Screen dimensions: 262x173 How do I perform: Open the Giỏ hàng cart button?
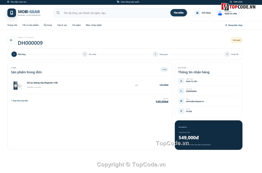coord(203,13)
